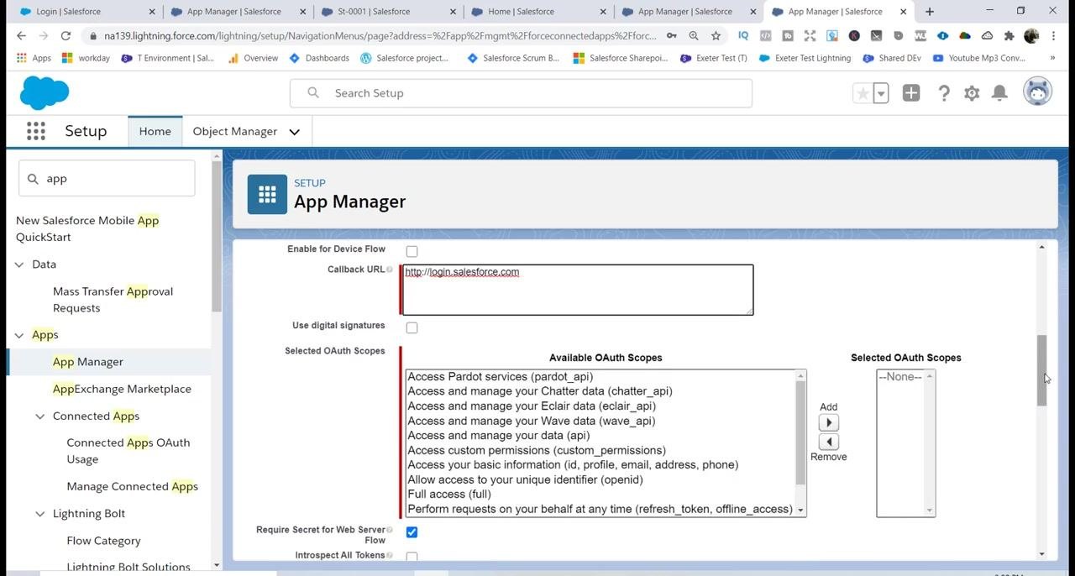This screenshot has height=576, width=1075.
Task: Collapse the Lightning Bolt section
Action: click(39, 514)
